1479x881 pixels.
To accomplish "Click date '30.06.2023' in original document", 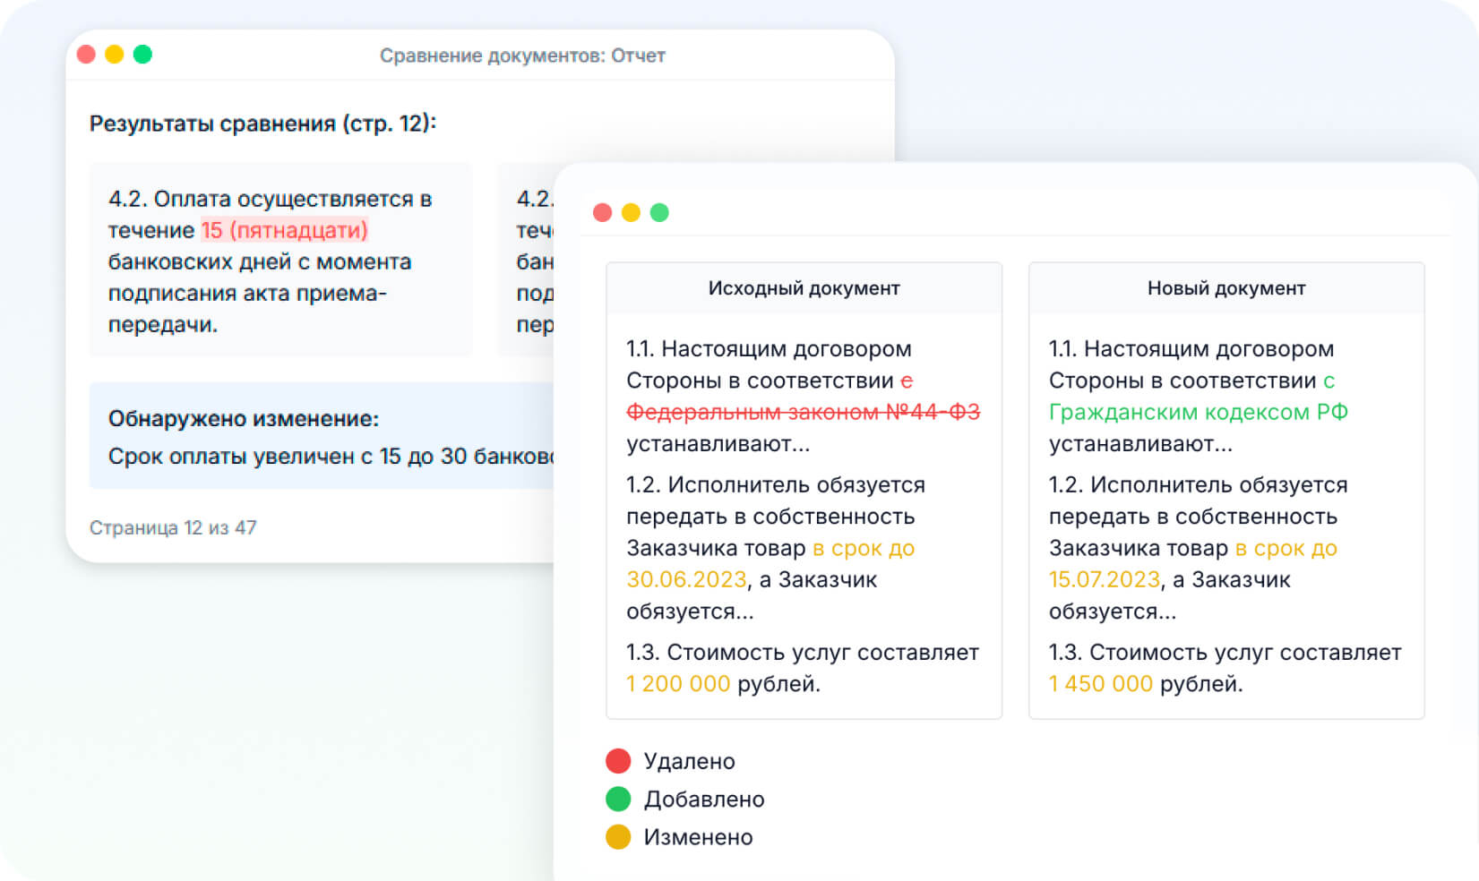I will click(687, 580).
